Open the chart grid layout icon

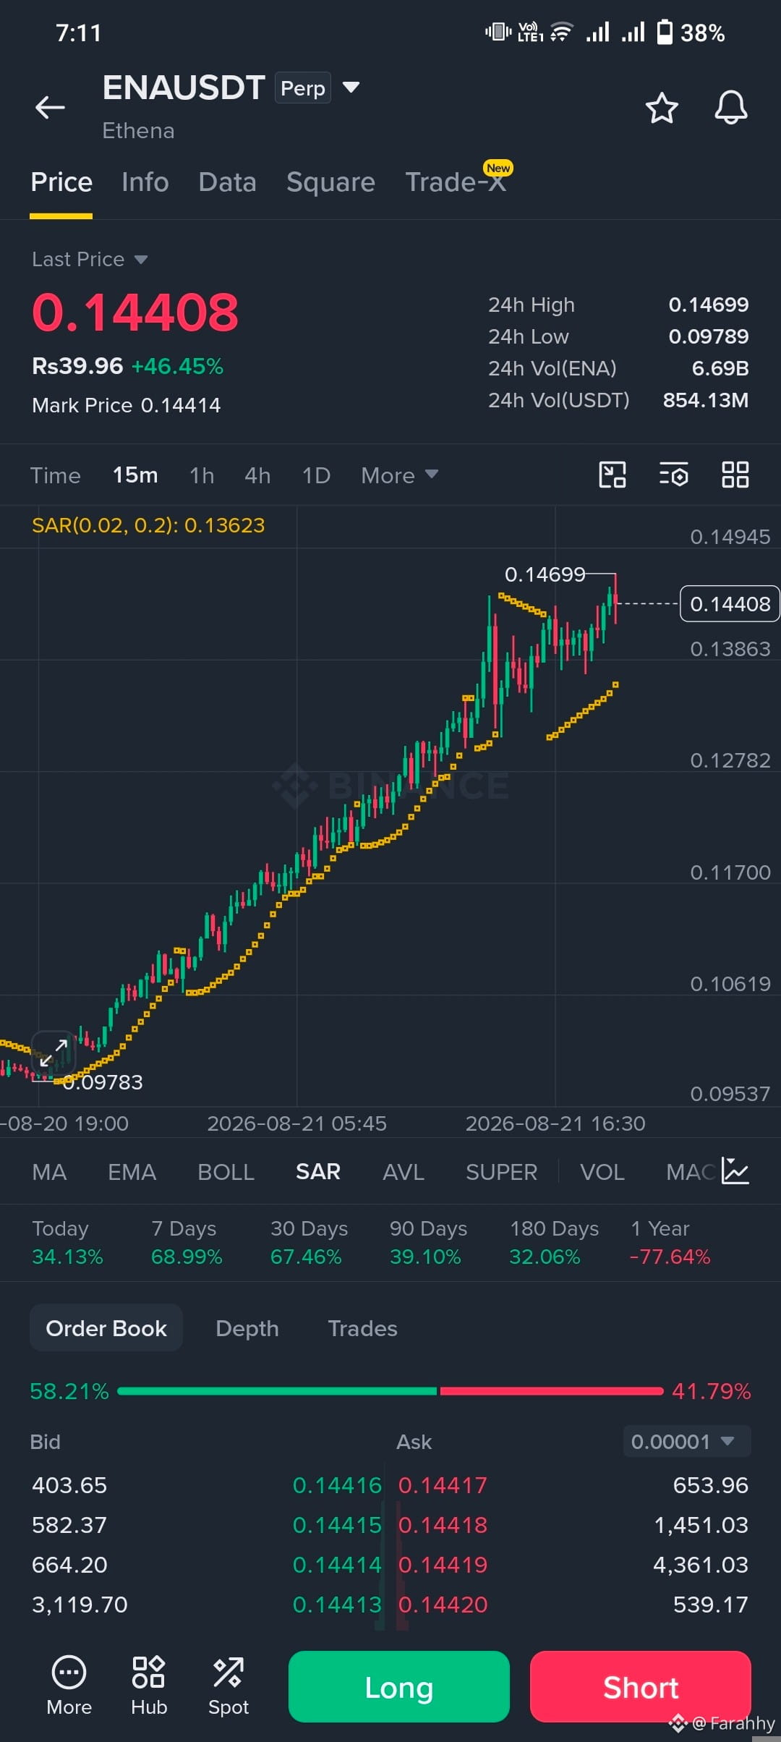735,475
